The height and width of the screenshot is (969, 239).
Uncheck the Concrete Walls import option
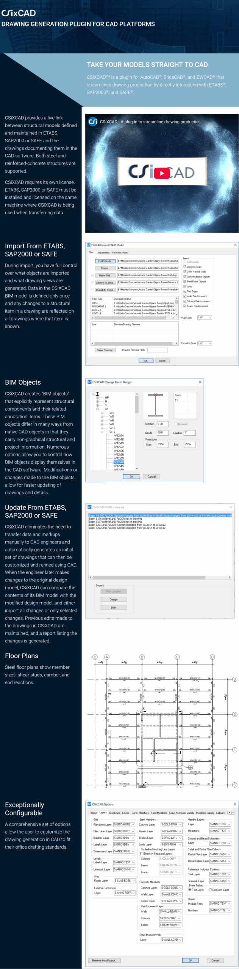pos(185,267)
